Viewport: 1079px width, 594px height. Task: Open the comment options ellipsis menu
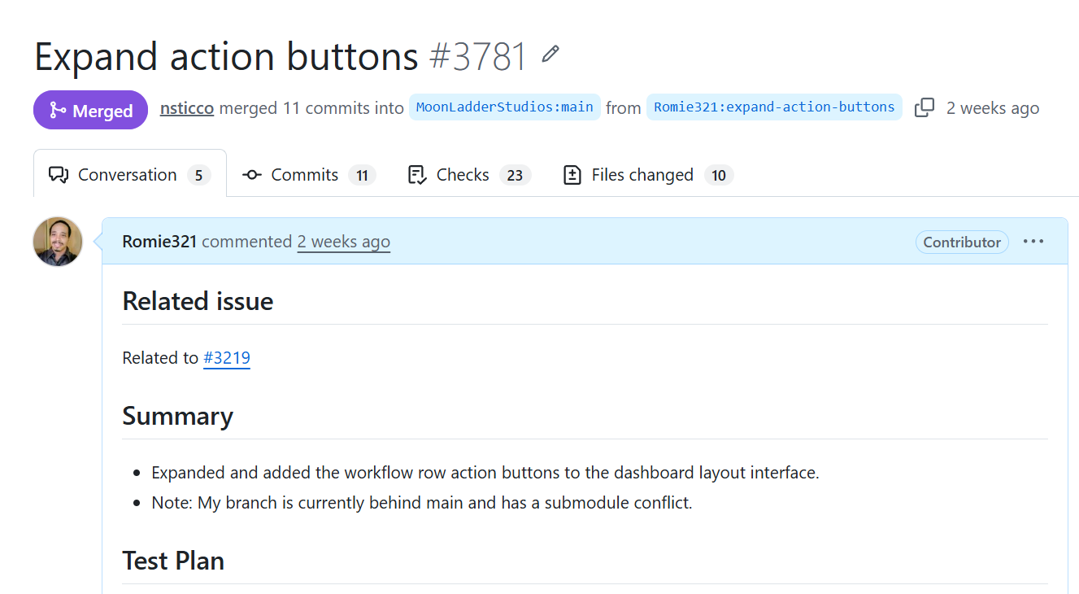[x=1033, y=242]
